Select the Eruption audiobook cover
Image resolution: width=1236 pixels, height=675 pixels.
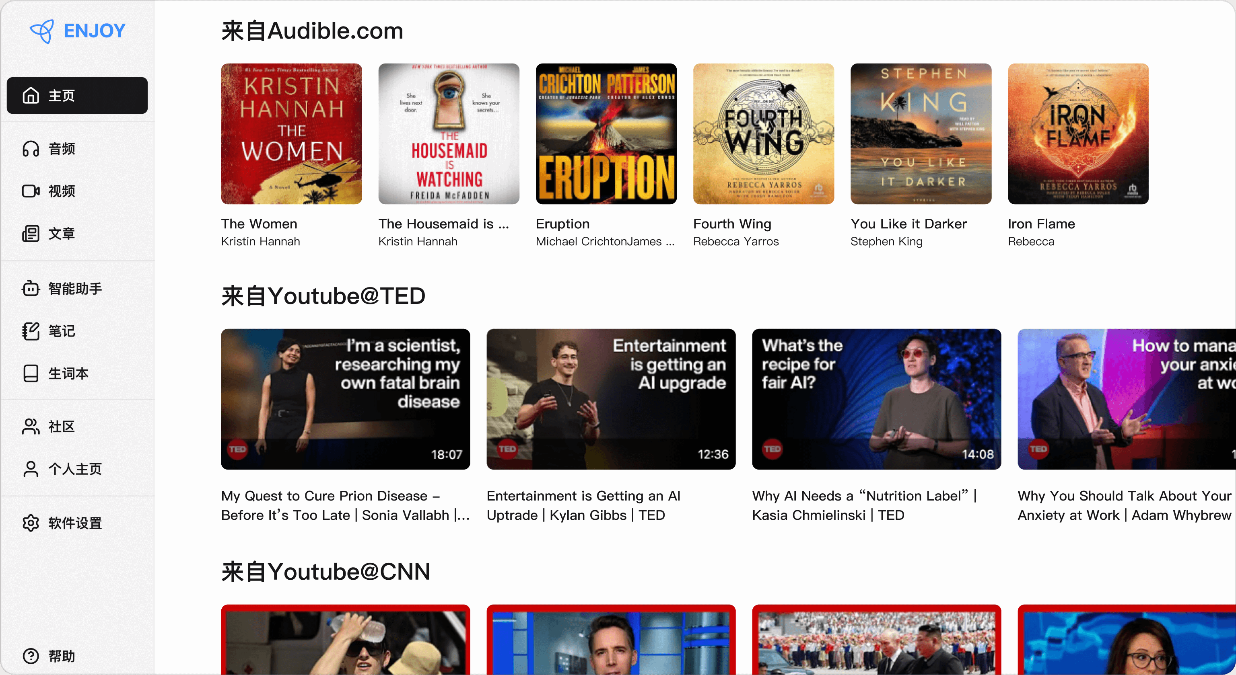[606, 134]
